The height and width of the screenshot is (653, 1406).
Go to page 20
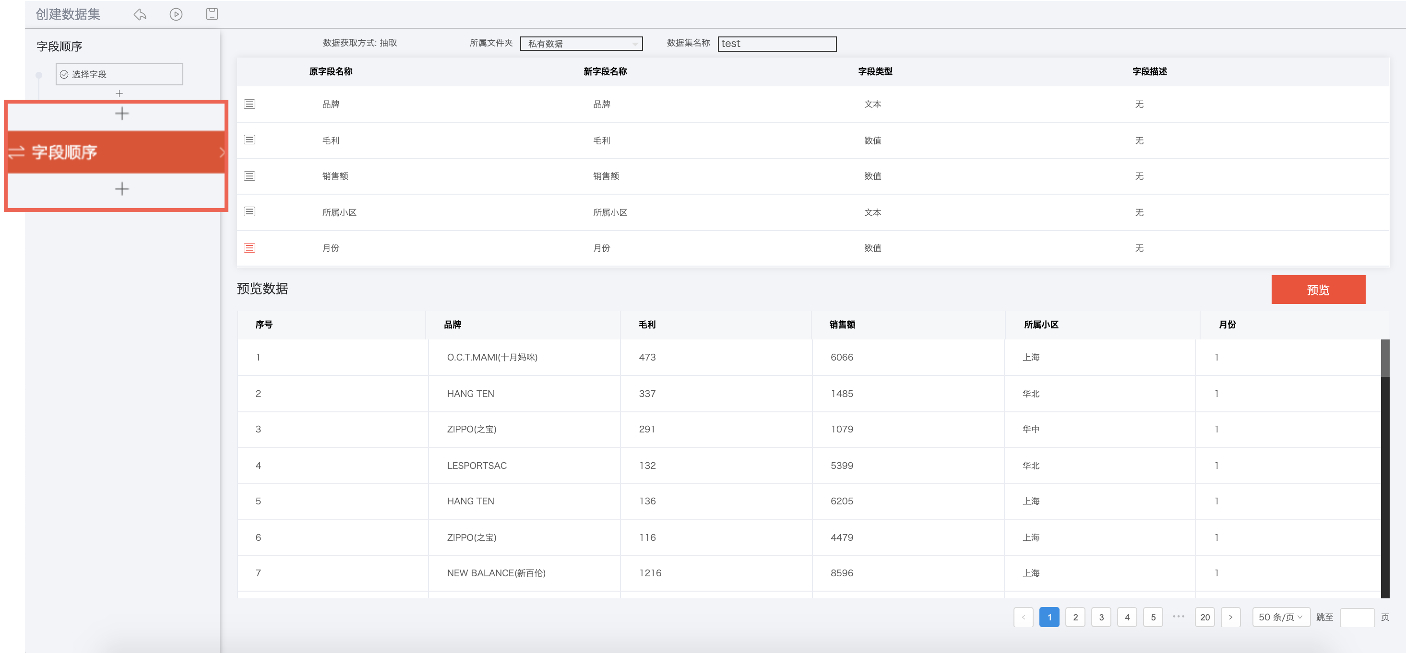click(x=1204, y=617)
